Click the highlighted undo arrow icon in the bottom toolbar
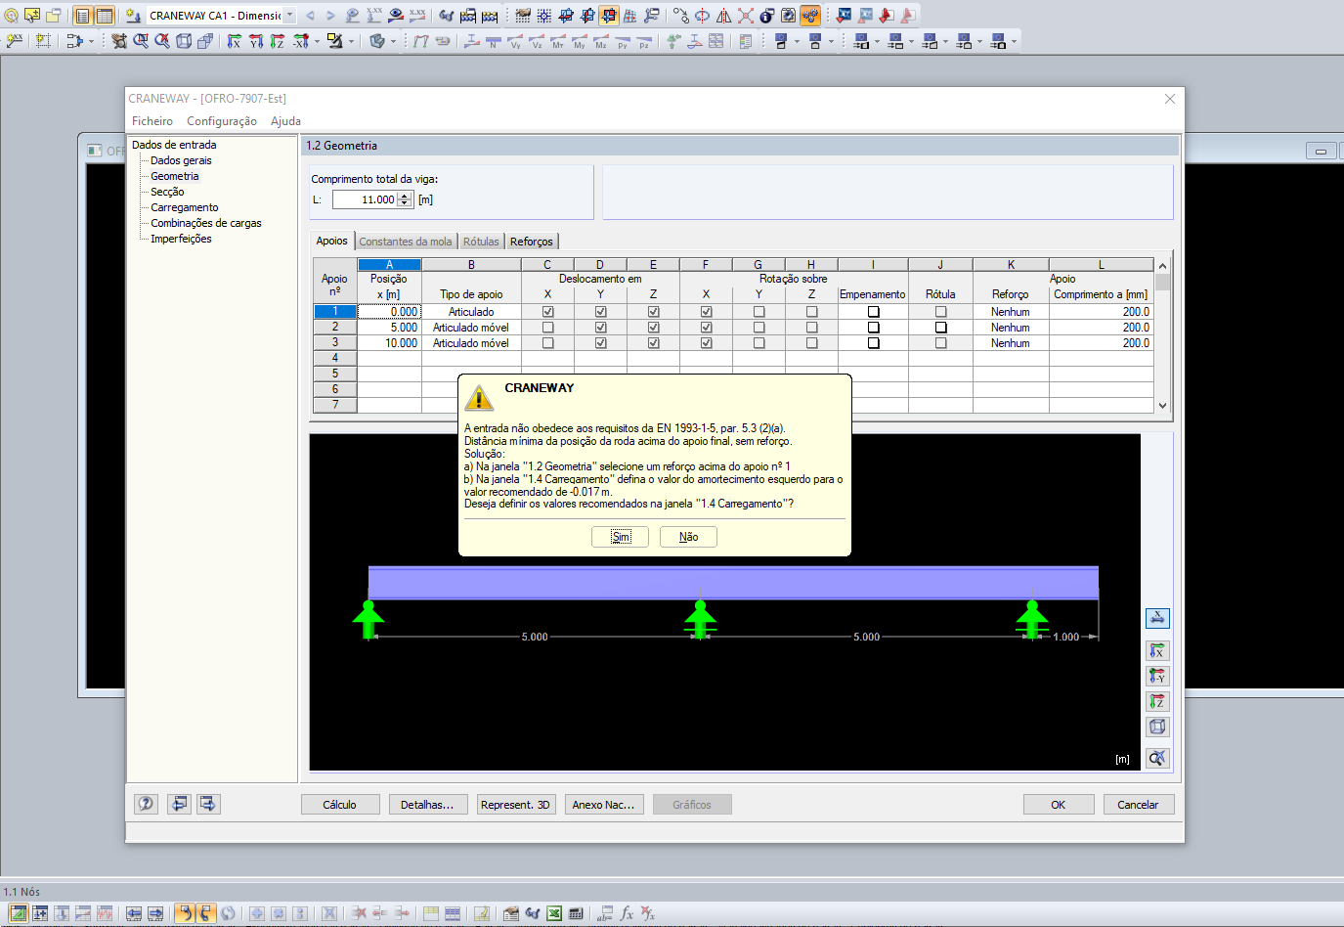The height and width of the screenshot is (927, 1344). tap(184, 913)
